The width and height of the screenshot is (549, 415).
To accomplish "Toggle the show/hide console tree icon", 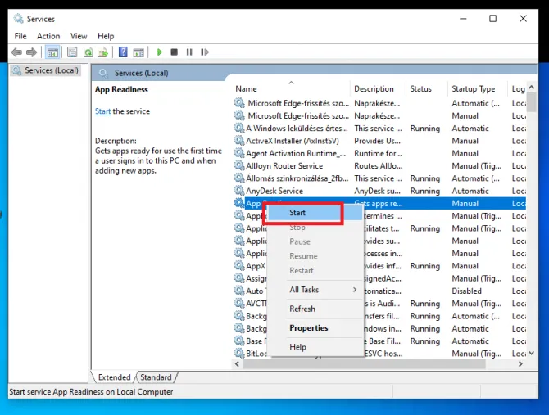I will click(52, 52).
